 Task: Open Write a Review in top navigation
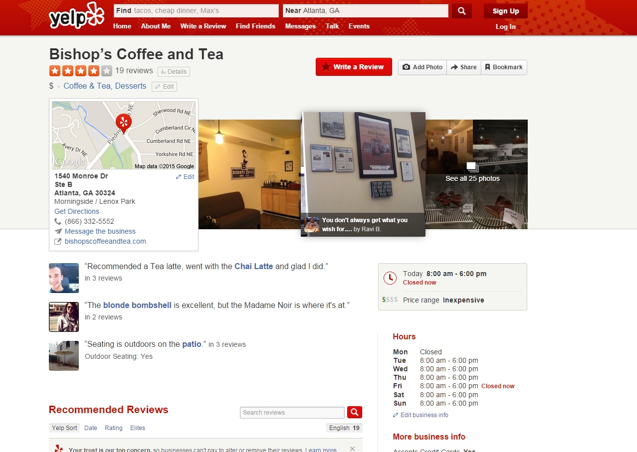203,26
